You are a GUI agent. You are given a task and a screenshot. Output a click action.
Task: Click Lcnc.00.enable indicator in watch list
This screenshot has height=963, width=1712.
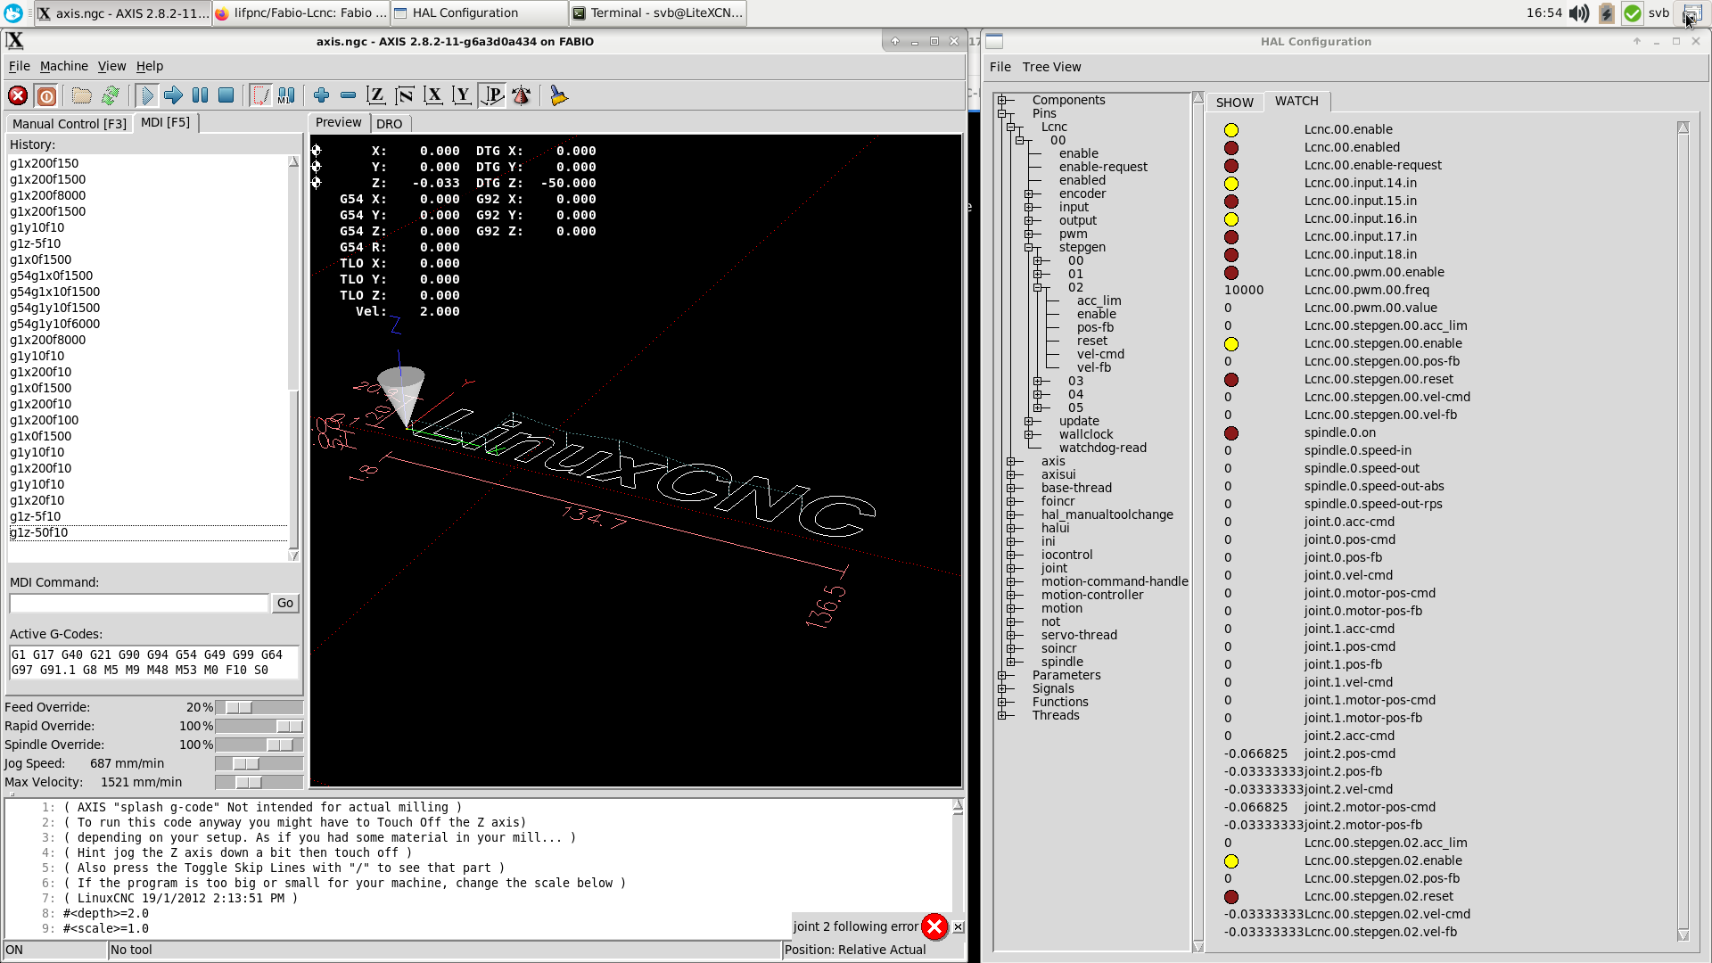1231,130
